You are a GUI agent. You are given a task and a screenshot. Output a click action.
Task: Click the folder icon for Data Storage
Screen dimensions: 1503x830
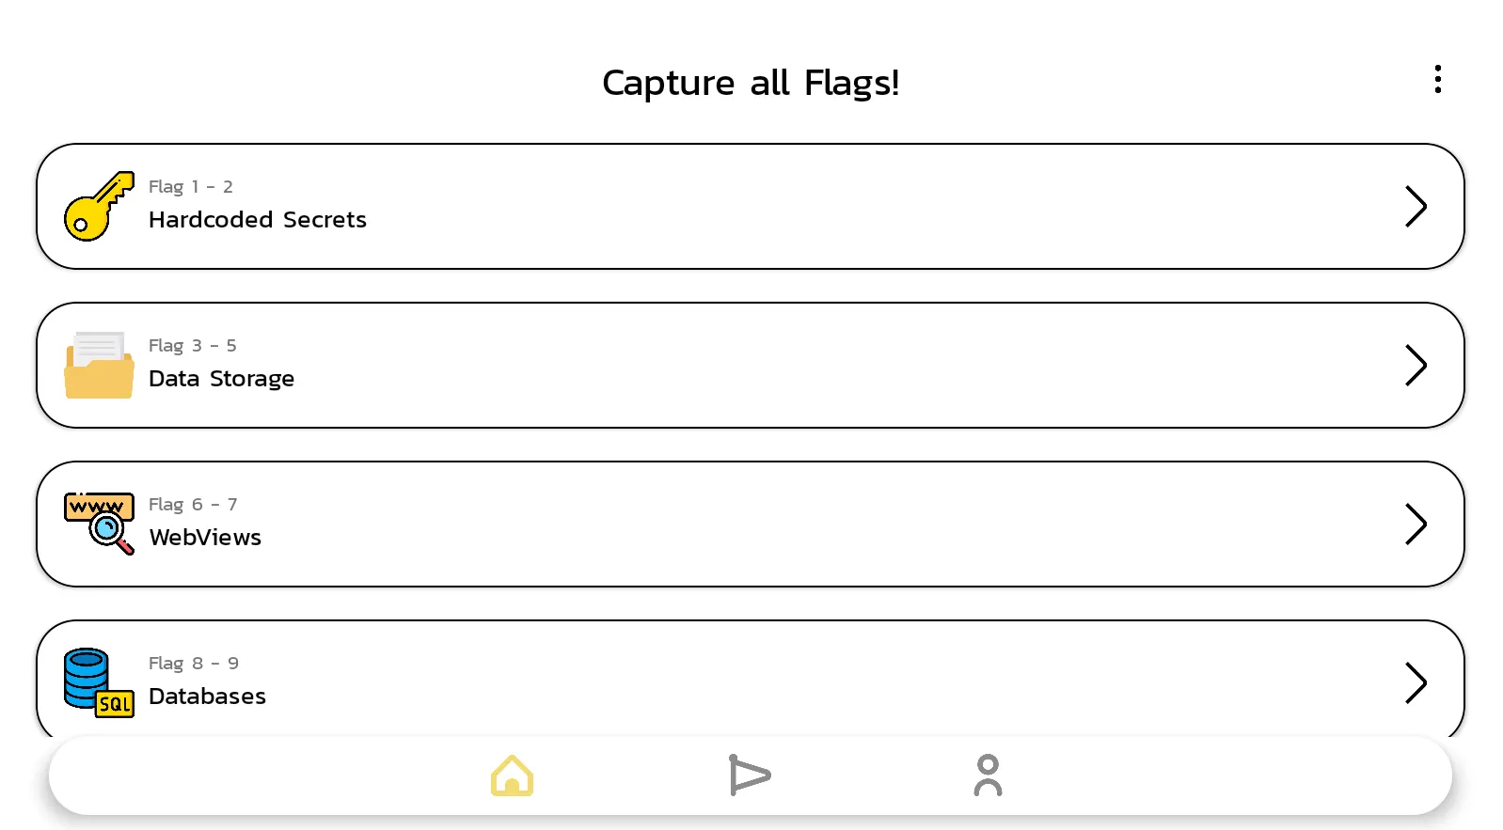(99, 365)
